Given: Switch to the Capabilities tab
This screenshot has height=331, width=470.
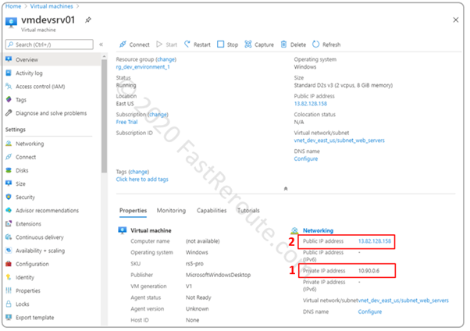Looking at the screenshot, I should pyautogui.click(x=212, y=211).
